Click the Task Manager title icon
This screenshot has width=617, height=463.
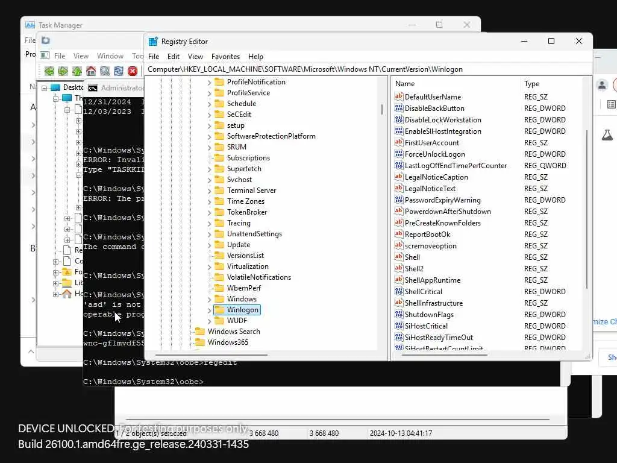(30, 25)
